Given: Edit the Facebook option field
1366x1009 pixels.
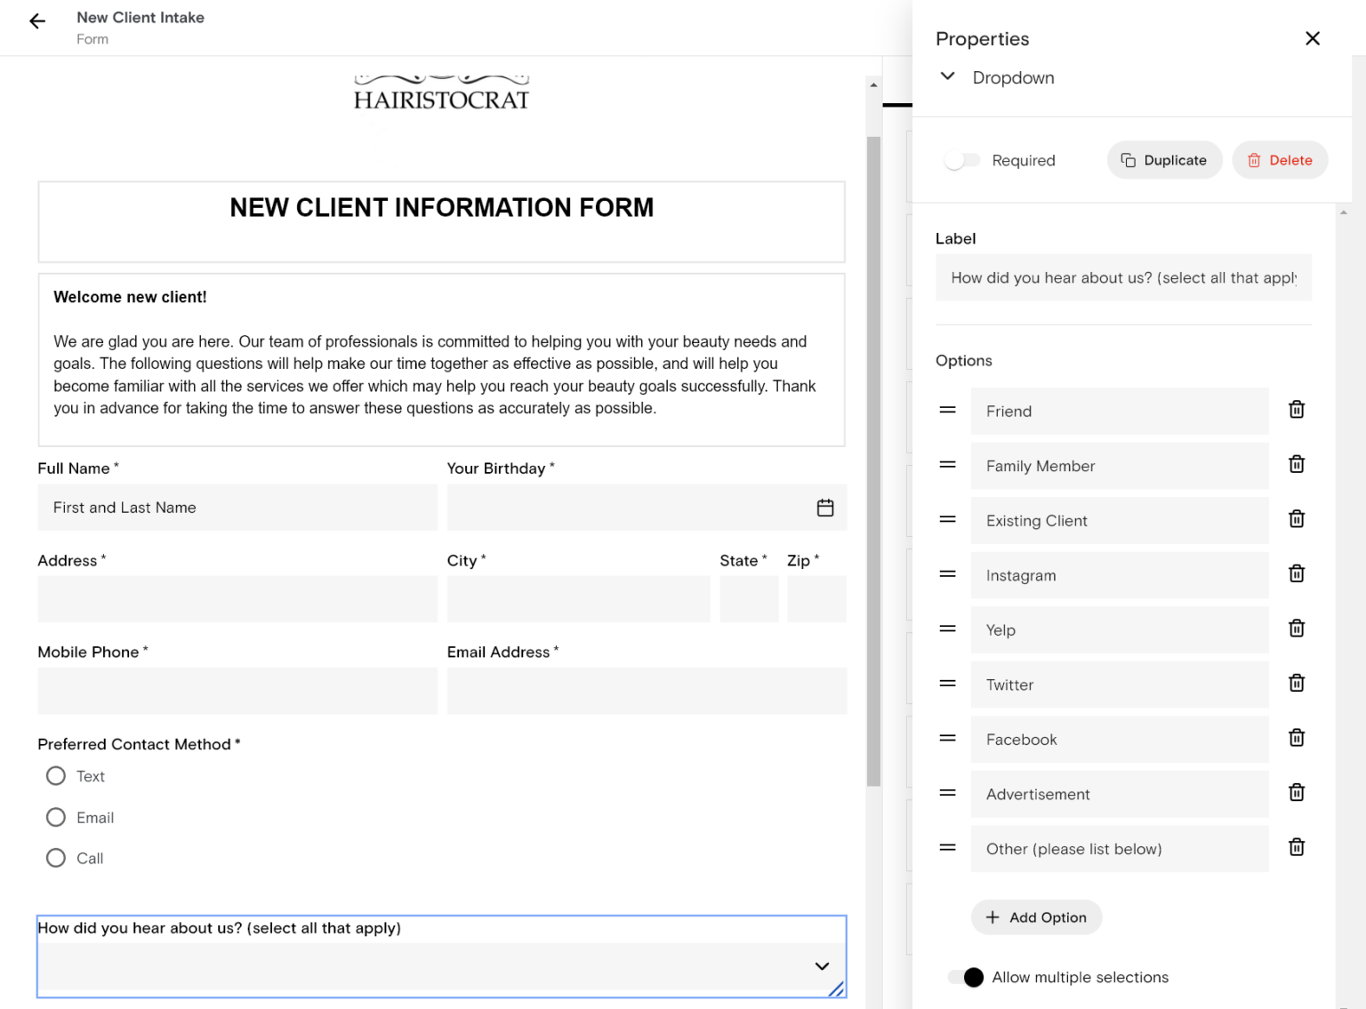Looking at the screenshot, I should pyautogui.click(x=1120, y=740).
